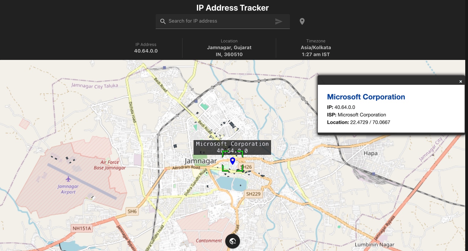
Task: Click the Location header label
Action: coord(229,41)
